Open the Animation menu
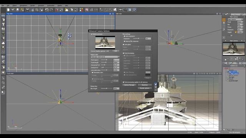This screenshot has height=138, width=246. point(41,5)
